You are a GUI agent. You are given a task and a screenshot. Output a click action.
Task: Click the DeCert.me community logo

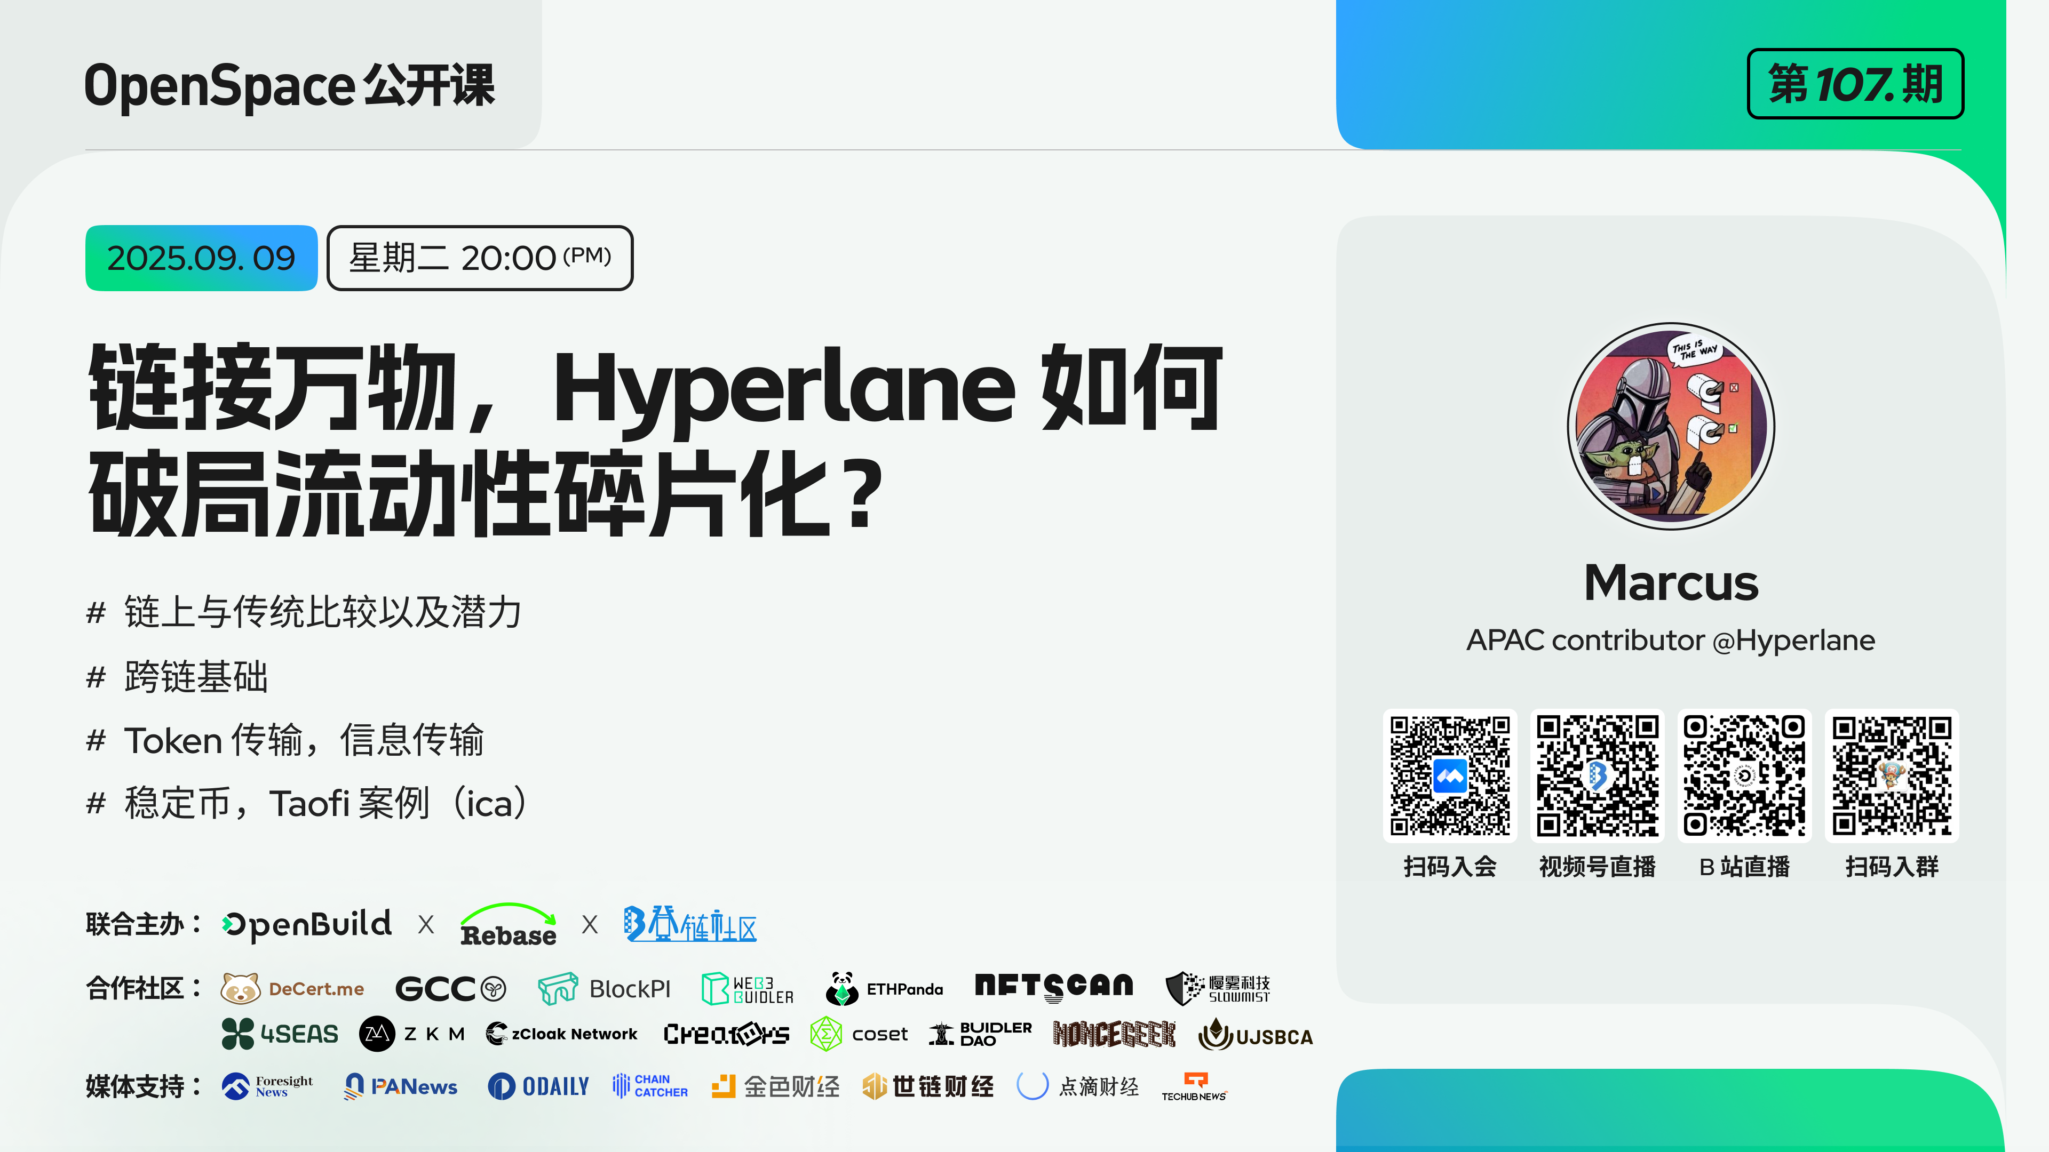292,988
